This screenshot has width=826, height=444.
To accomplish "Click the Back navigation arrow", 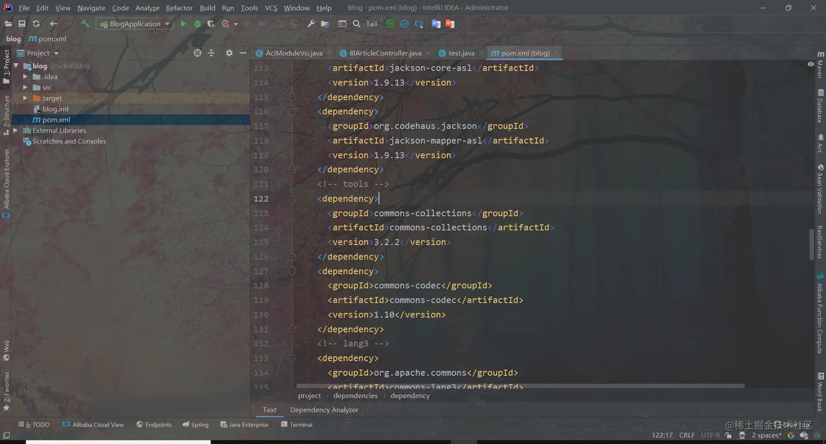I will pyautogui.click(x=53, y=23).
